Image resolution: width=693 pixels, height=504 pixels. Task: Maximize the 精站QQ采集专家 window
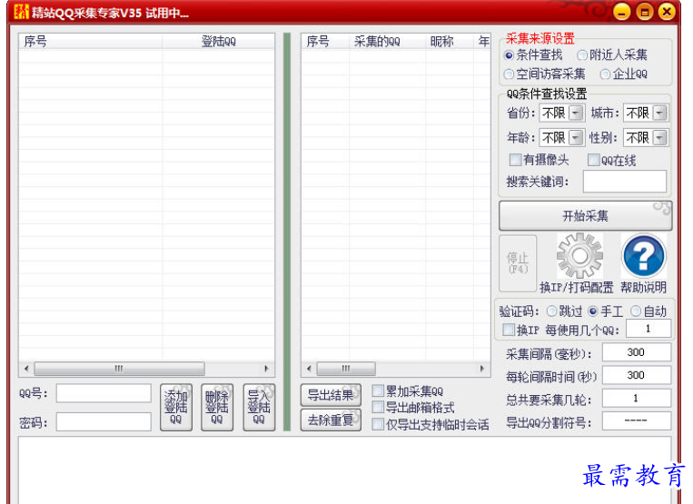644,12
